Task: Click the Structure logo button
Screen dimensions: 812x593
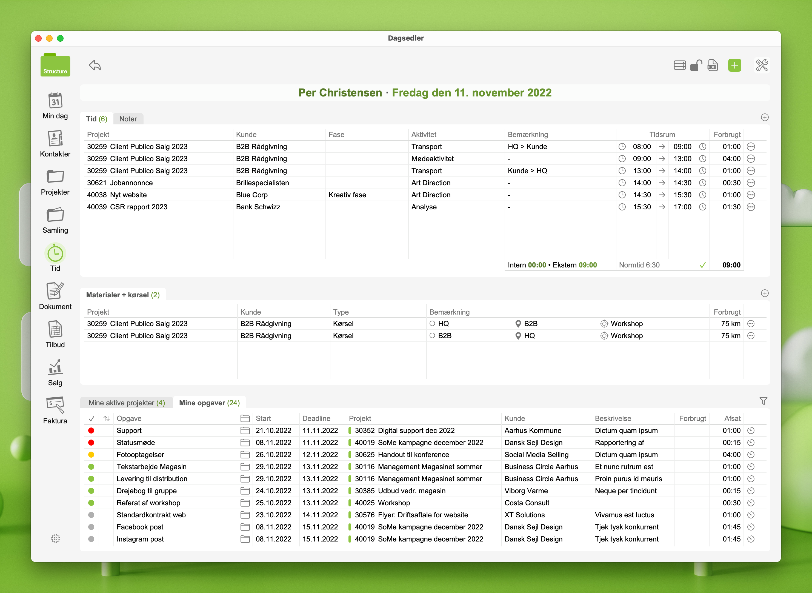Action: point(55,65)
